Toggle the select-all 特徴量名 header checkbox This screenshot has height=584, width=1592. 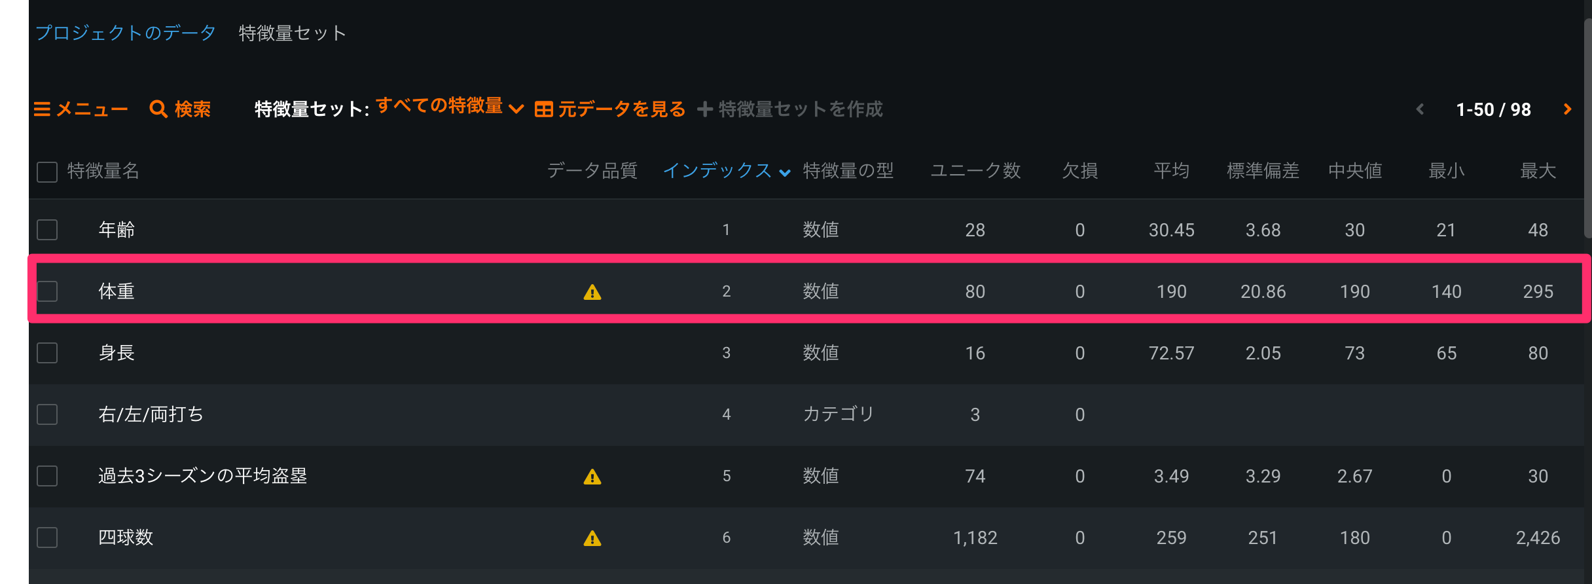coord(47,172)
